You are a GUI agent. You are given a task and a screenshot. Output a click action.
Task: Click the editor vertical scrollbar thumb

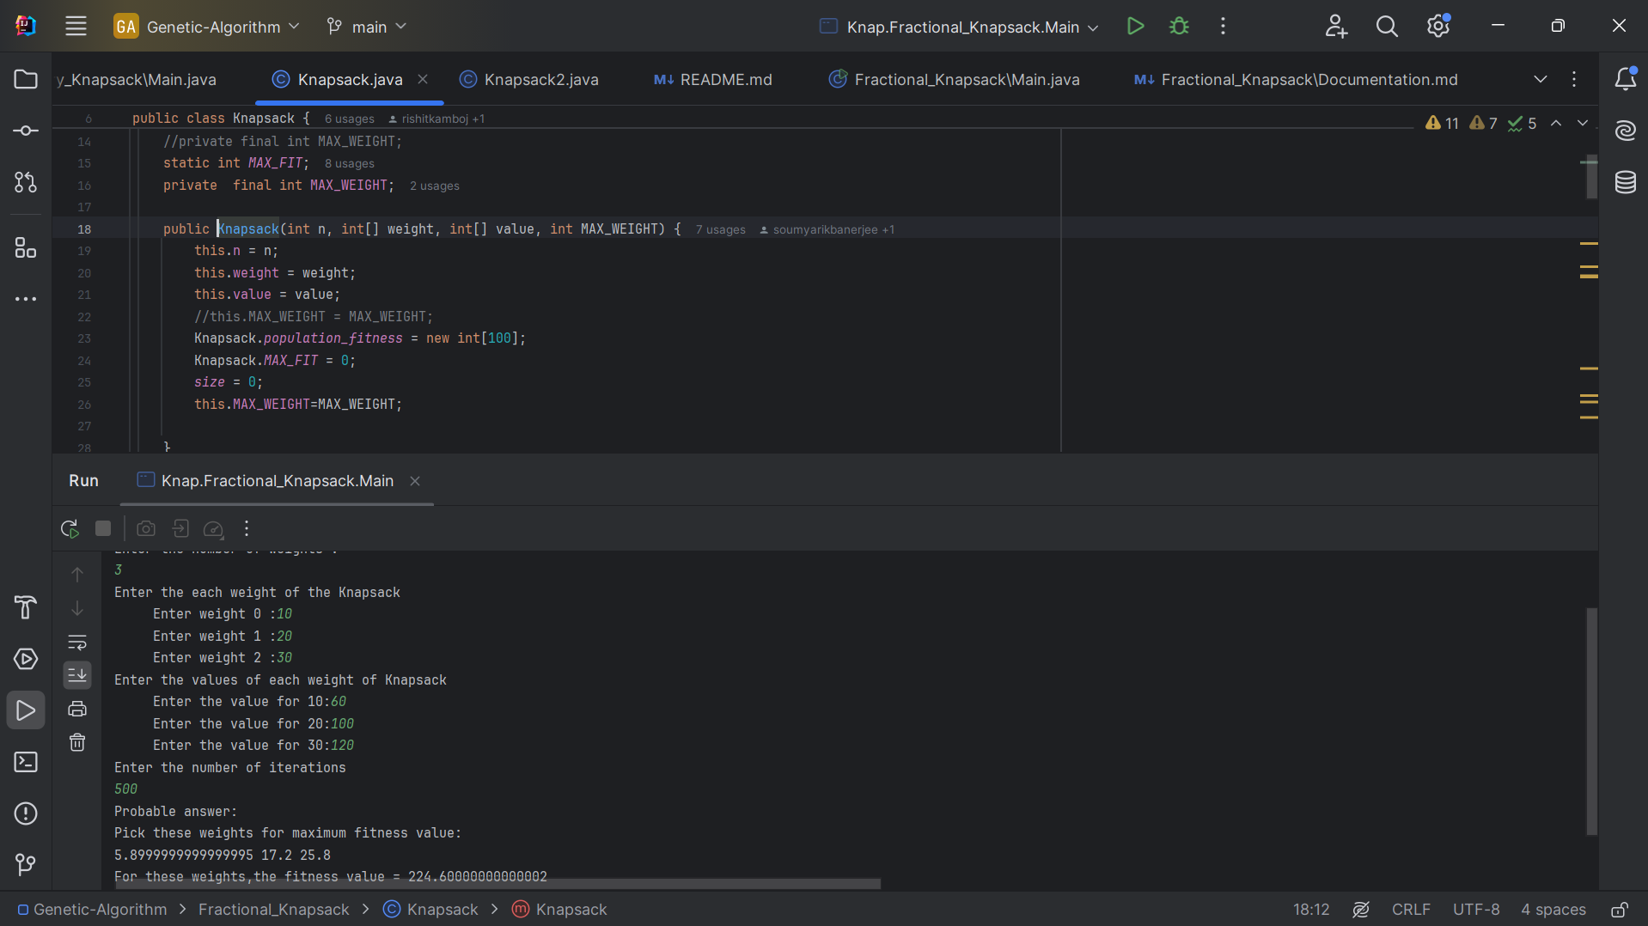coord(1591,178)
